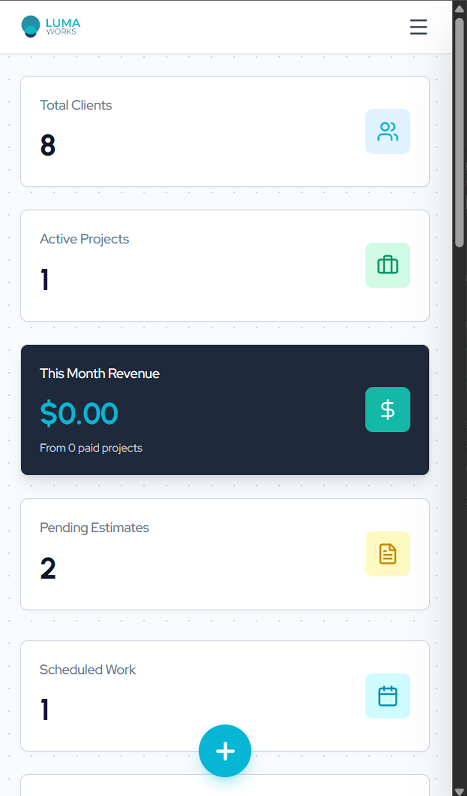Click the Active Projects briefcase icon
The image size is (467, 796).
[387, 265]
